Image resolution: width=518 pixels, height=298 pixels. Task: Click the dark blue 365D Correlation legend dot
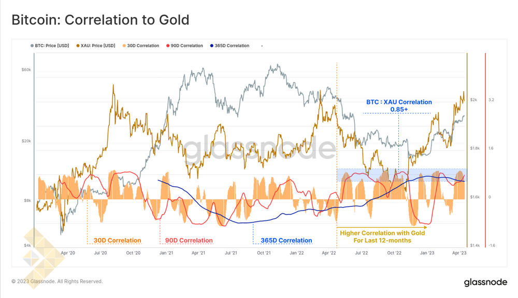pyautogui.click(x=212, y=46)
